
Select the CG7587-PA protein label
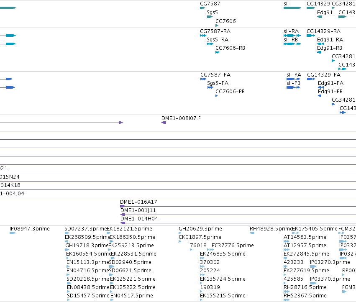[x=215, y=75]
